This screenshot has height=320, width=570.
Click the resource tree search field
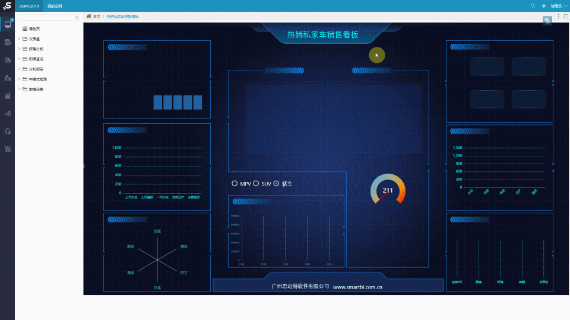point(47,18)
